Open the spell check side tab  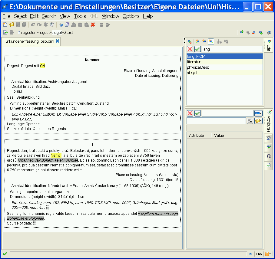click(x=269, y=147)
